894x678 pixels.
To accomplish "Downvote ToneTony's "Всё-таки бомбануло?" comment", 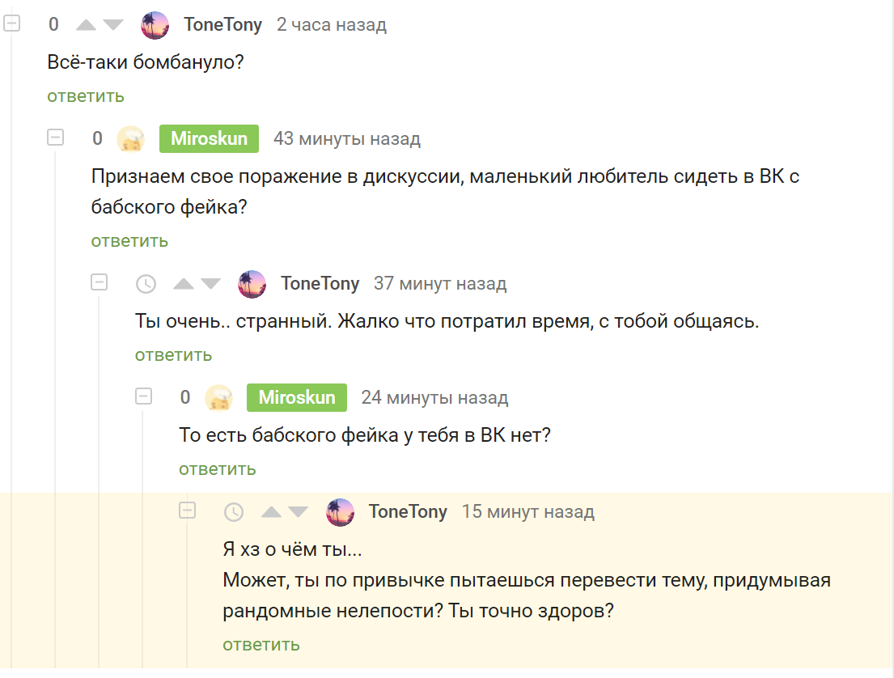I will (113, 25).
